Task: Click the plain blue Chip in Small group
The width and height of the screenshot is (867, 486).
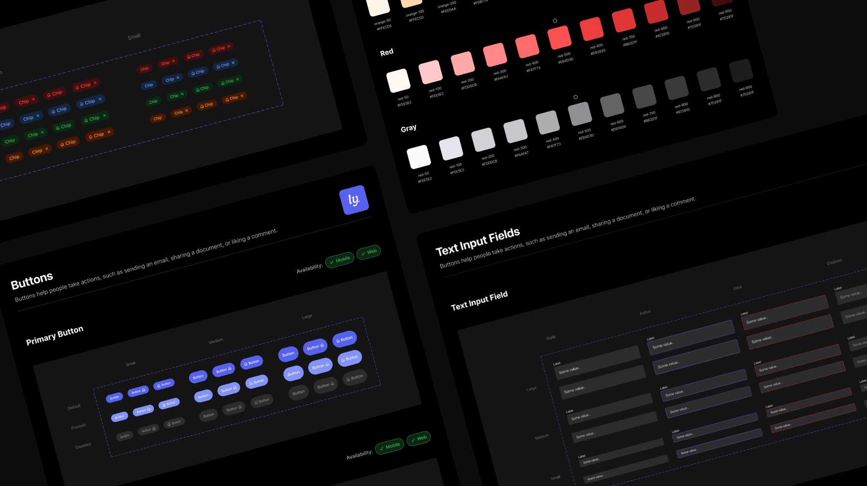Action: (x=149, y=86)
